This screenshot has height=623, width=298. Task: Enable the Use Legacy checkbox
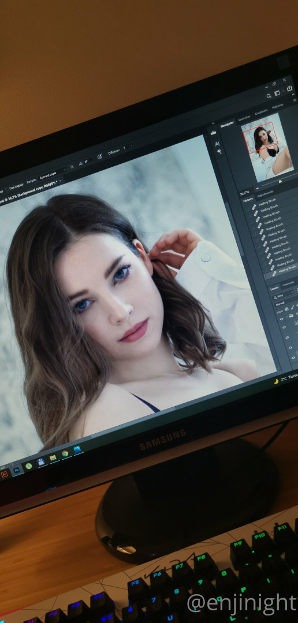tap(7, 188)
